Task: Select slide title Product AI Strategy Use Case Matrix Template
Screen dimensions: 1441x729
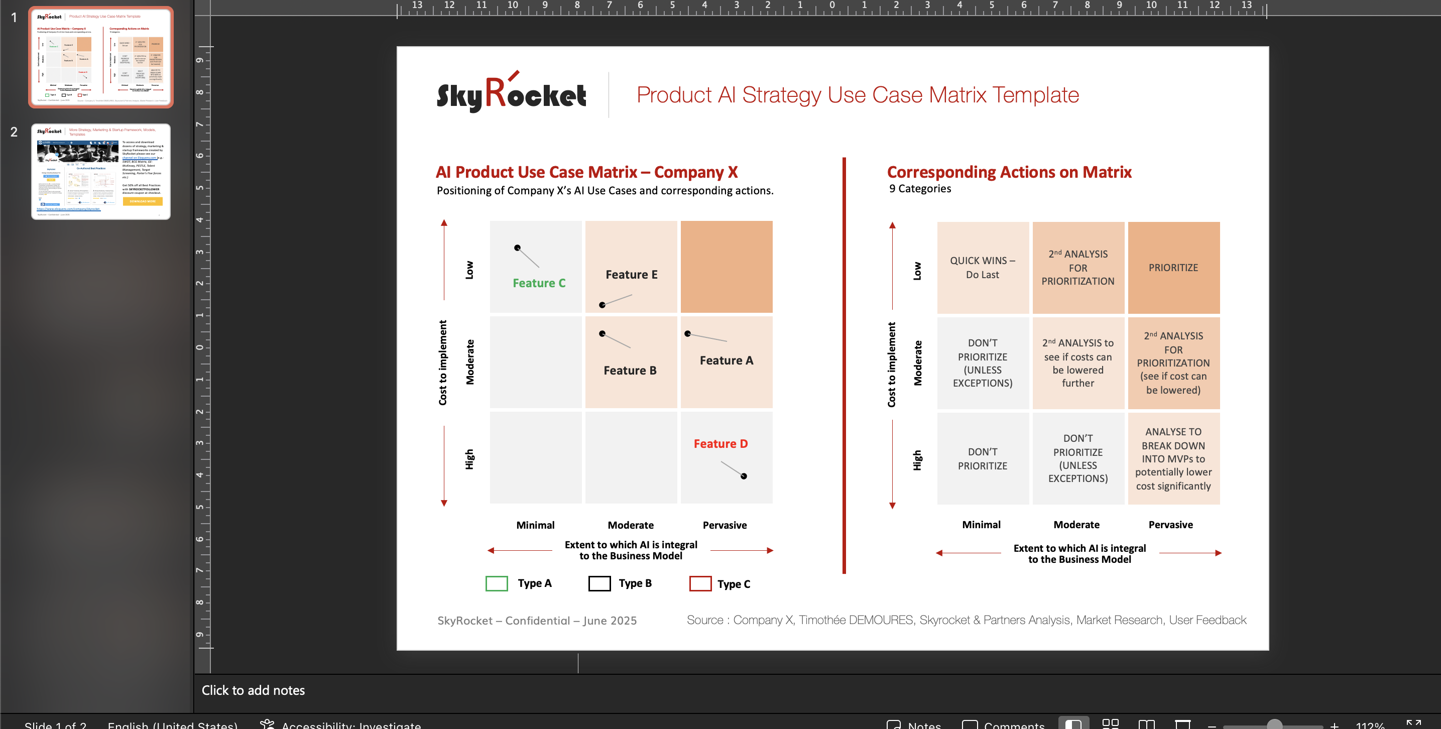Action: point(858,94)
